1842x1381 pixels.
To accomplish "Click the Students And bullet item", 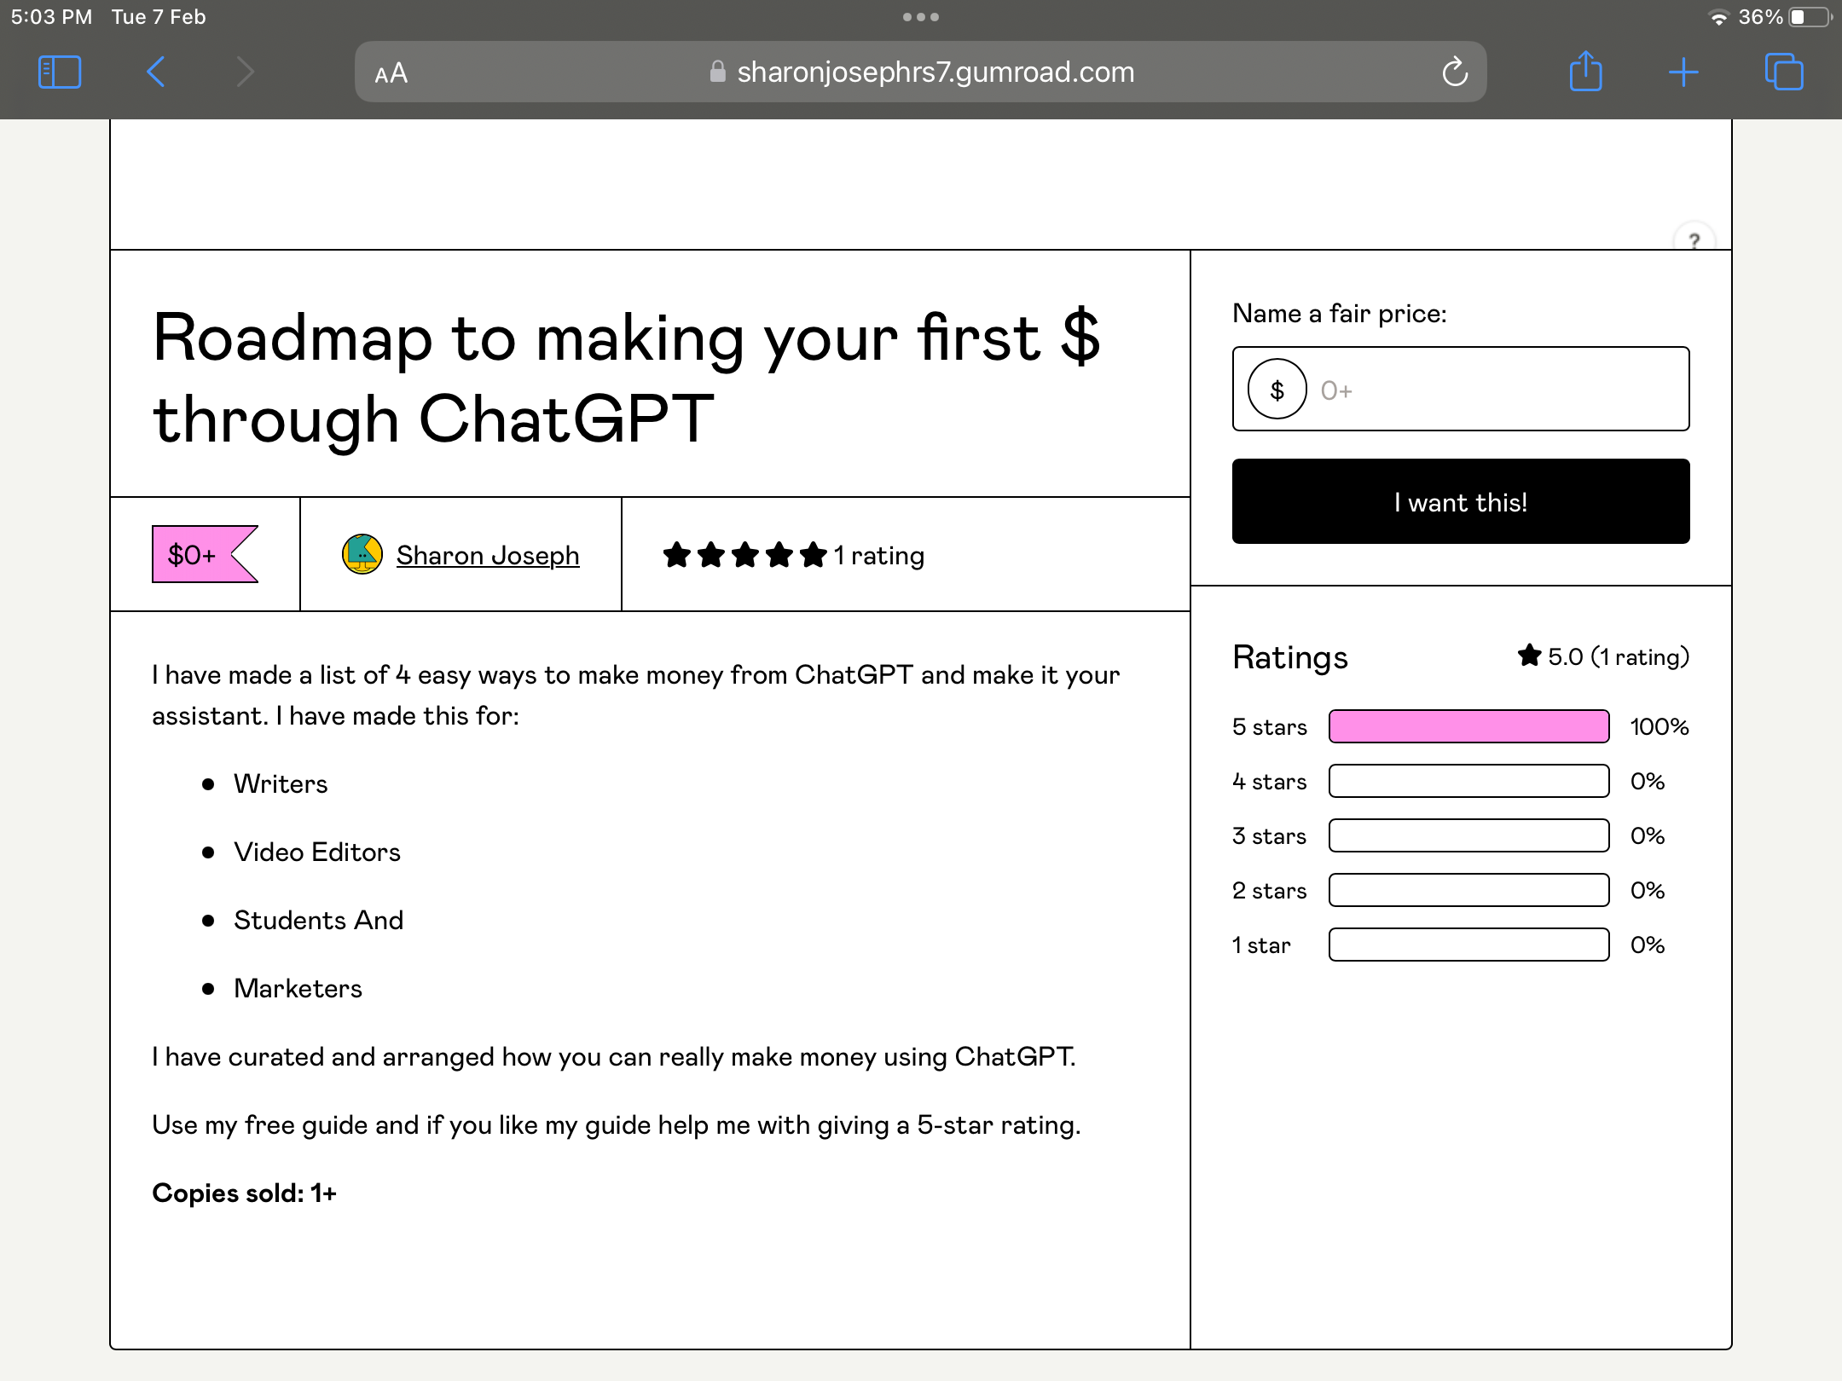I will pos(318,920).
